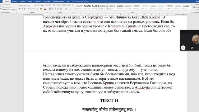Click Format Painter (Формат по образцу)
Screen dimensions: 199x112
coord(10,10)
